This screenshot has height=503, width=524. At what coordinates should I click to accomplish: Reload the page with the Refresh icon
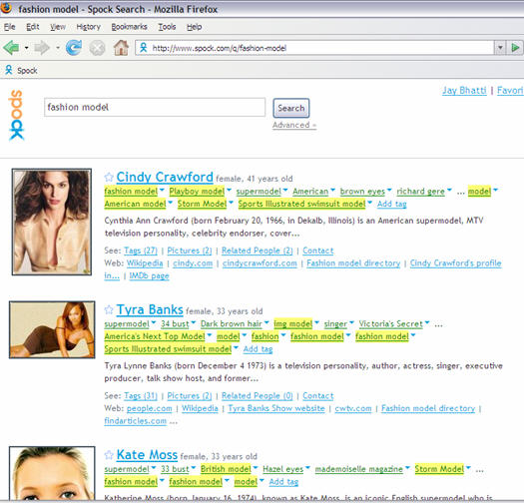pos(74,48)
